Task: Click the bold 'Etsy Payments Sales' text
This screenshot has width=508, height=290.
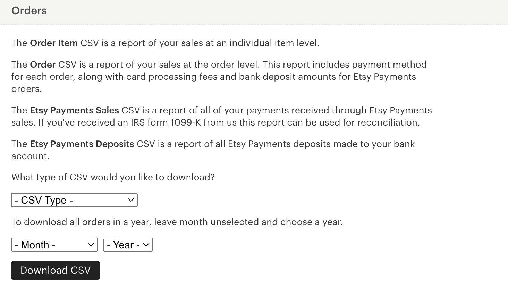Action: coord(74,110)
